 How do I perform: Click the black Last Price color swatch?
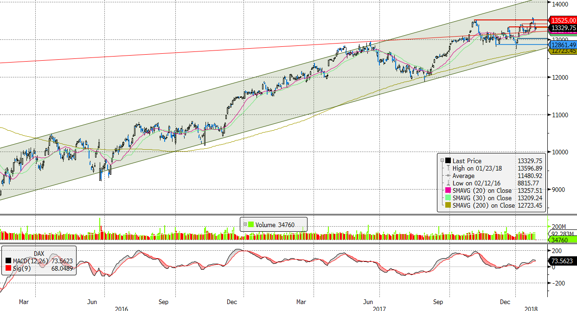pos(448,161)
